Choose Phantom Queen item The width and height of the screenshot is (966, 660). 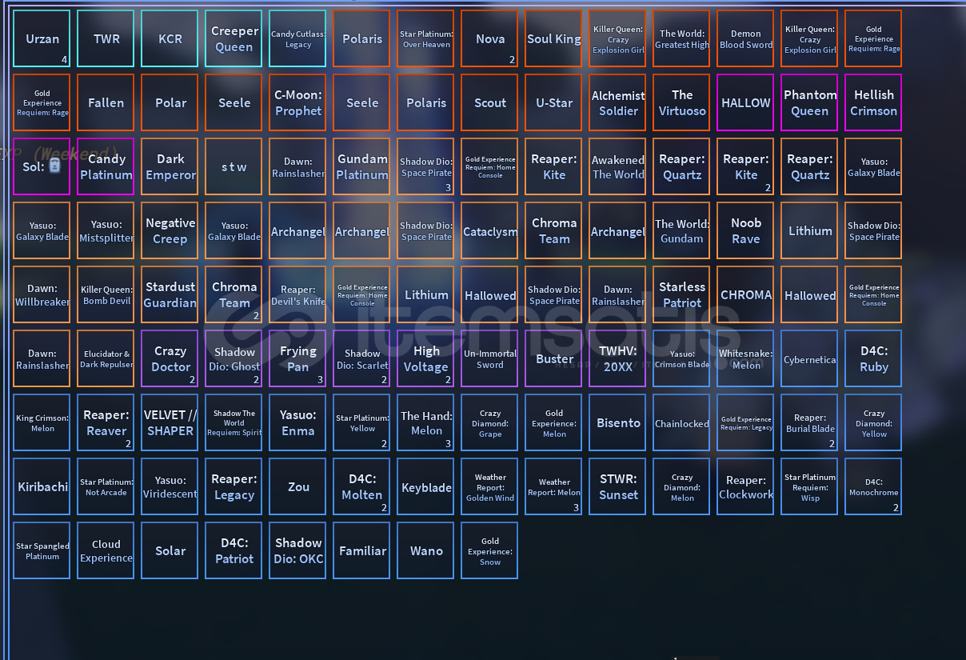(x=809, y=102)
